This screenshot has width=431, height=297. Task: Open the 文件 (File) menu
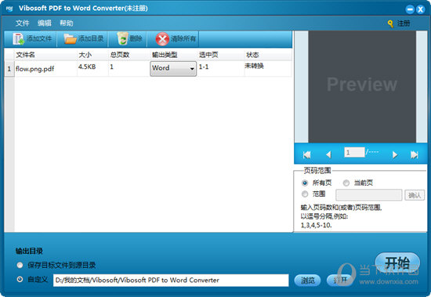(x=22, y=23)
